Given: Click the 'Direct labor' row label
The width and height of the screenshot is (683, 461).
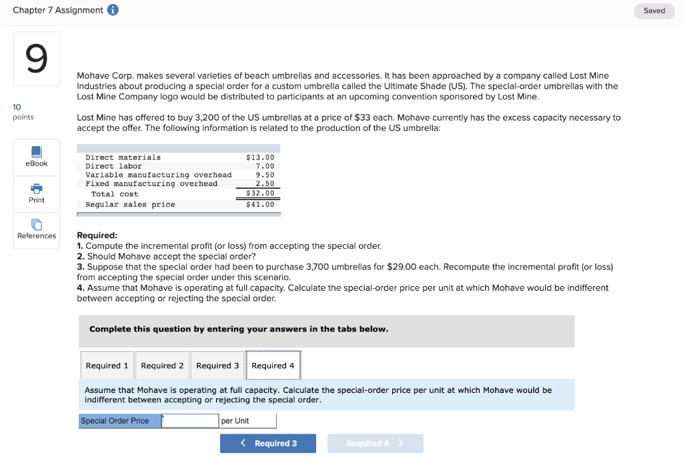Looking at the screenshot, I should point(113,166).
